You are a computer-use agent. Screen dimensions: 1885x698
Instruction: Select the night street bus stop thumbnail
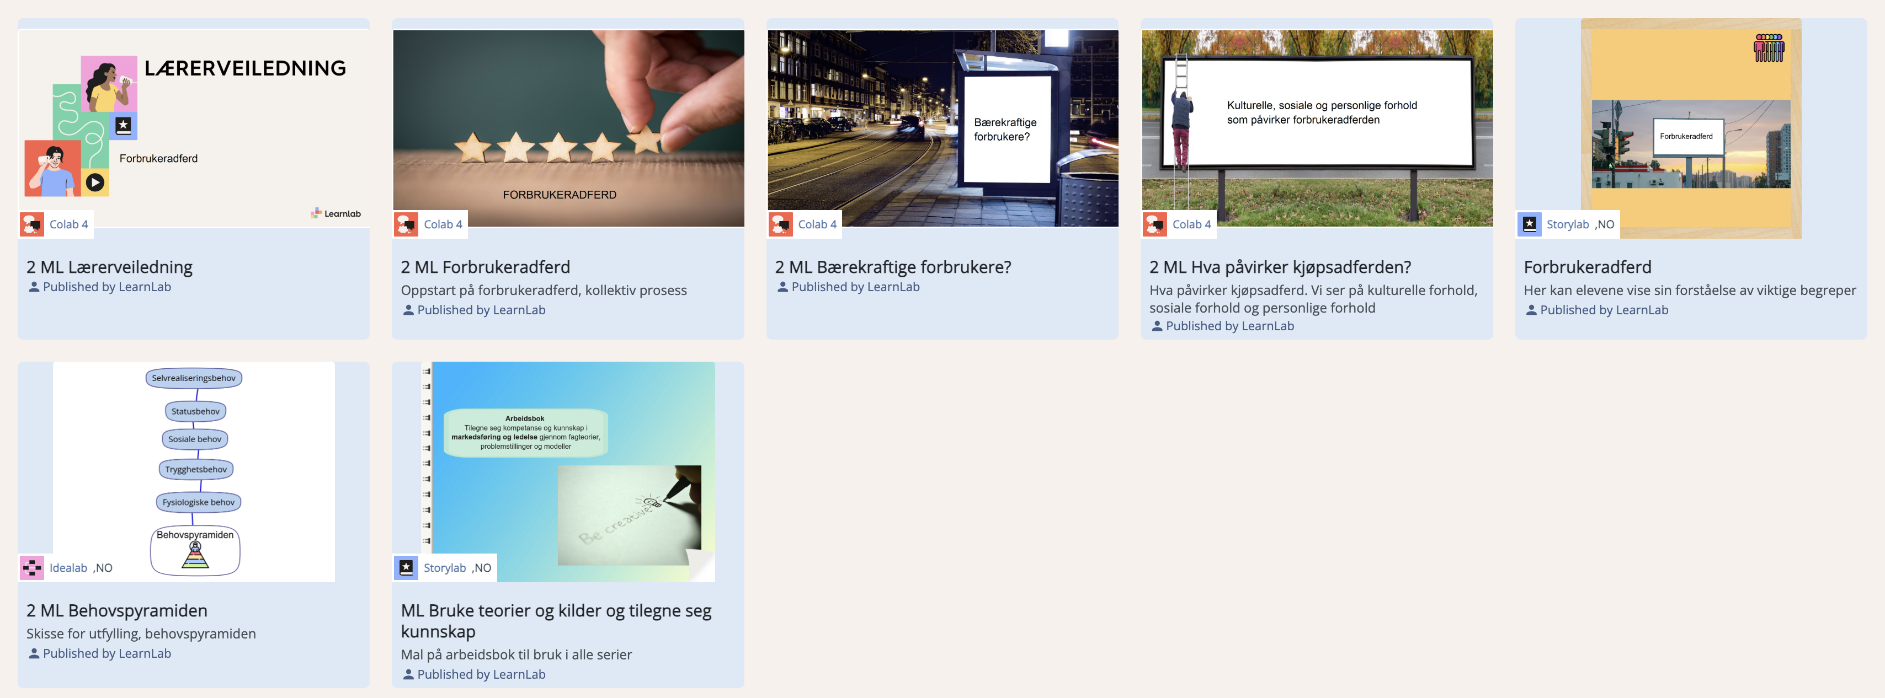click(x=942, y=128)
